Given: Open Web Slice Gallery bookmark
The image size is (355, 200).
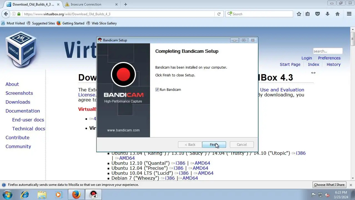Looking at the screenshot, I should click(102, 23).
